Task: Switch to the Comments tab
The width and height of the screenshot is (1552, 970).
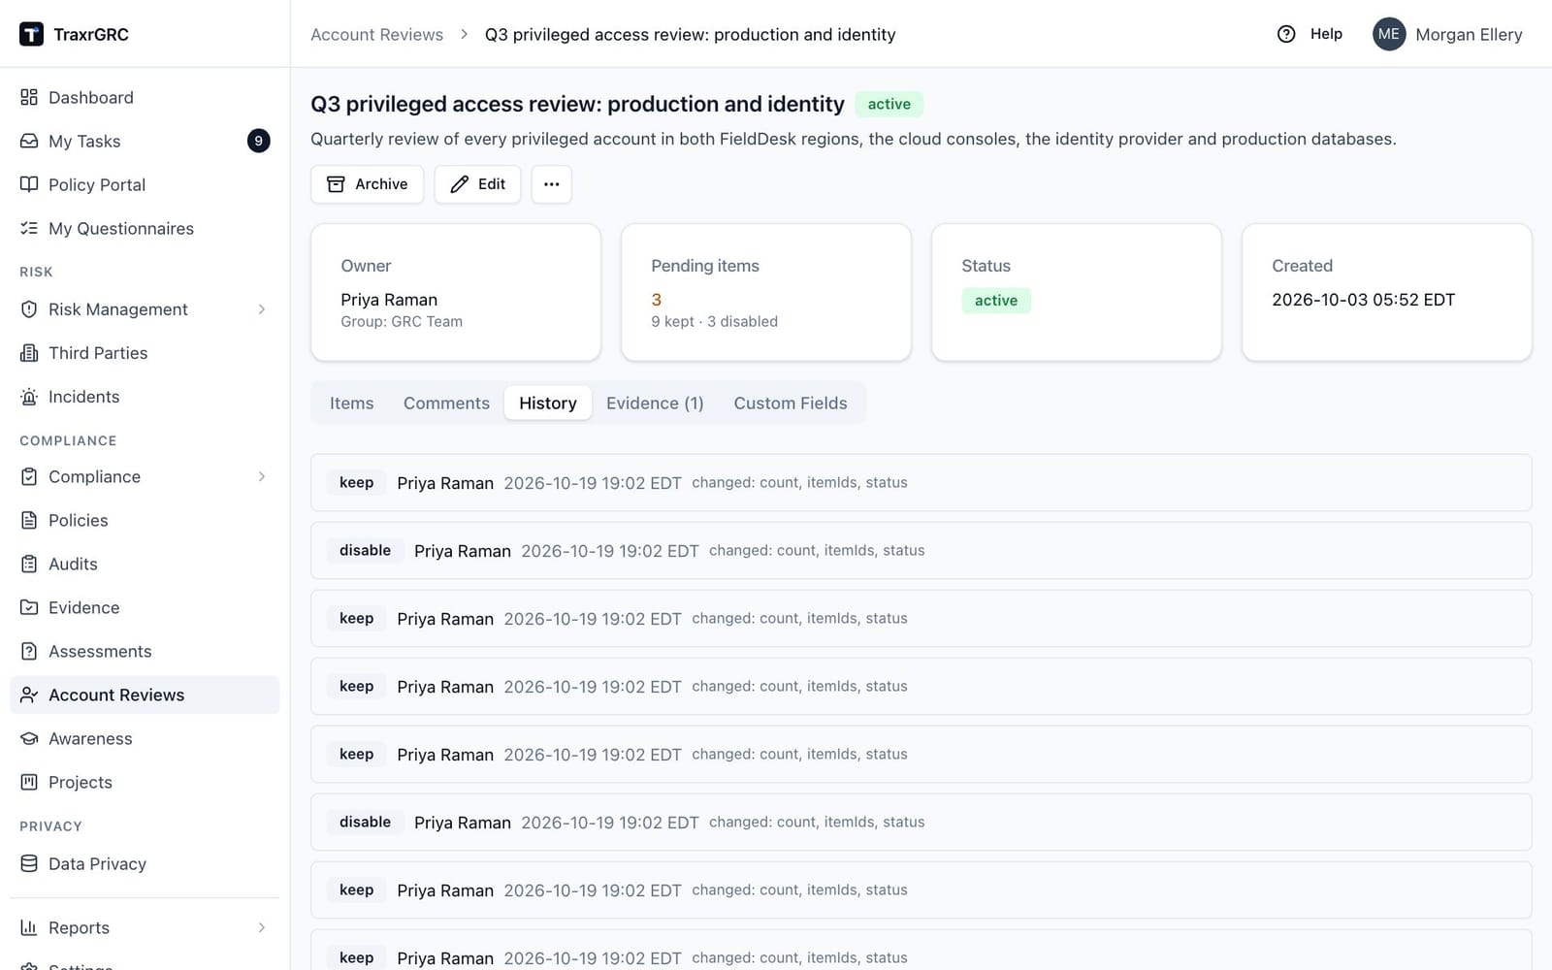Action: pyautogui.click(x=446, y=403)
